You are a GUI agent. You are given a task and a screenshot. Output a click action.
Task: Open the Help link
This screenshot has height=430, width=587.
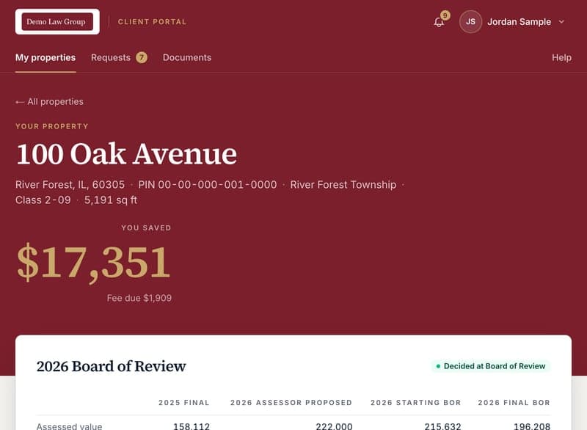point(561,58)
